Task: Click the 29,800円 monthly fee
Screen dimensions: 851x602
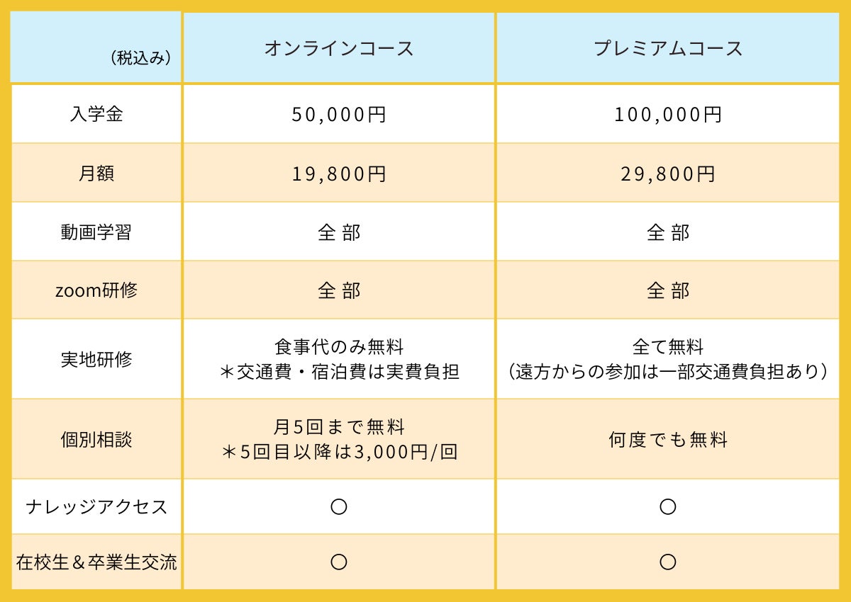Action: click(668, 174)
